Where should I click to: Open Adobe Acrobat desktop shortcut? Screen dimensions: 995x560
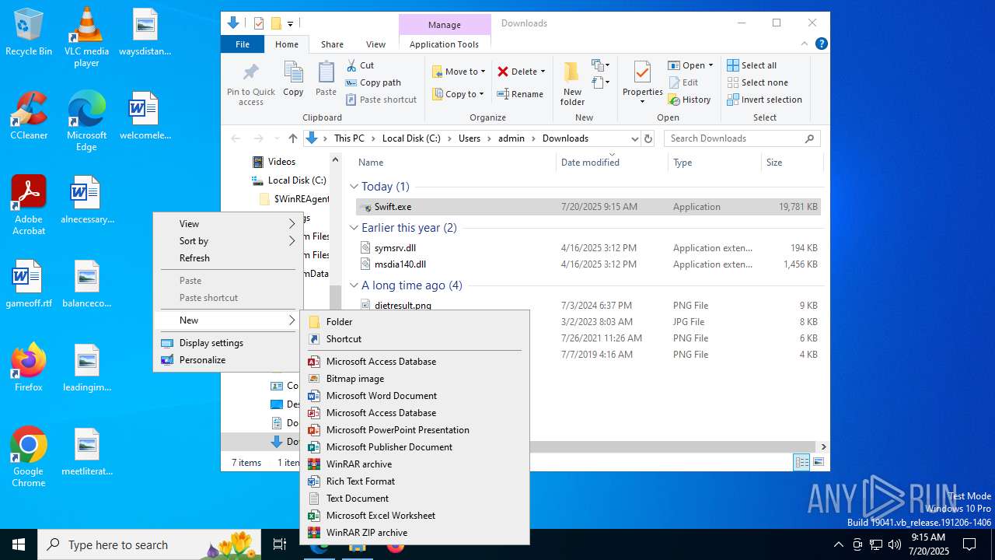coord(29,205)
